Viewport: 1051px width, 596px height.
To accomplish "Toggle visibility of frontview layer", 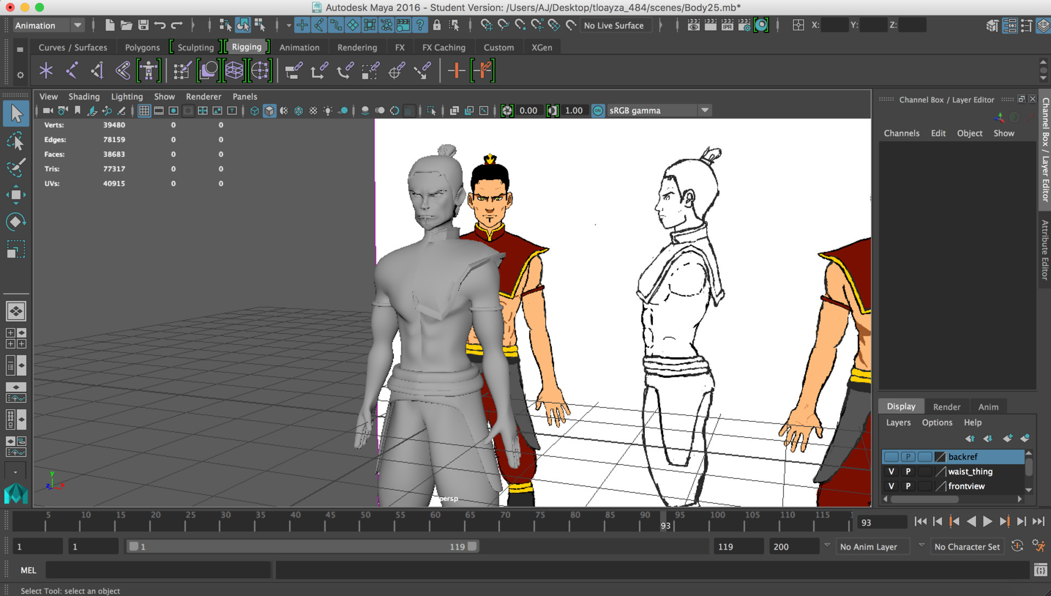I will 891,486.
